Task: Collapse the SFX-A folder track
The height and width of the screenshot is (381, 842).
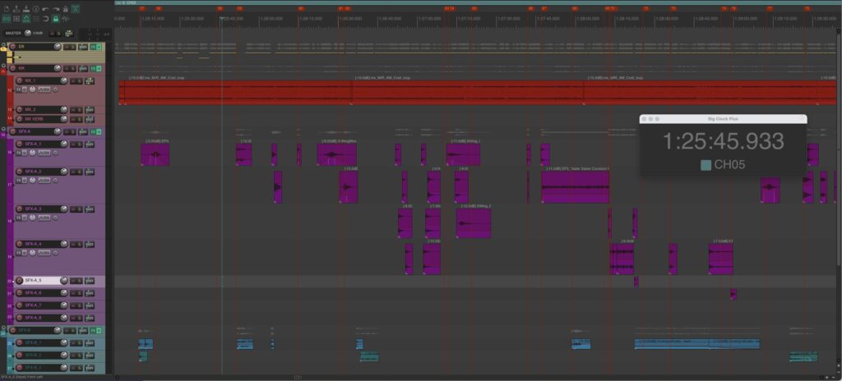Action: (3, 130)
